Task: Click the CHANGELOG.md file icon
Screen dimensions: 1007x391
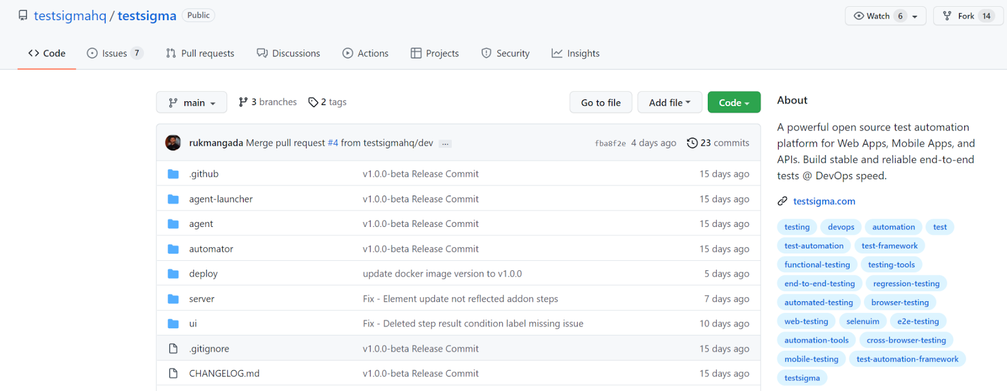Action: (x=173, y=373)
